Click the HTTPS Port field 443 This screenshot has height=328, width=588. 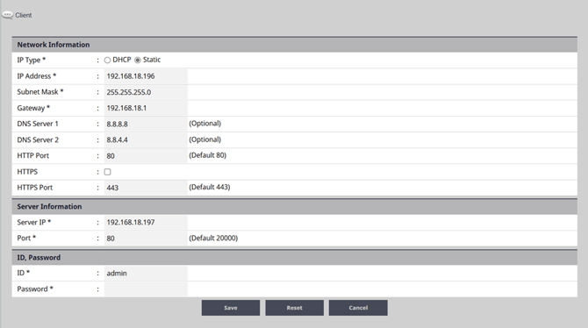click(x=146, y=188)
